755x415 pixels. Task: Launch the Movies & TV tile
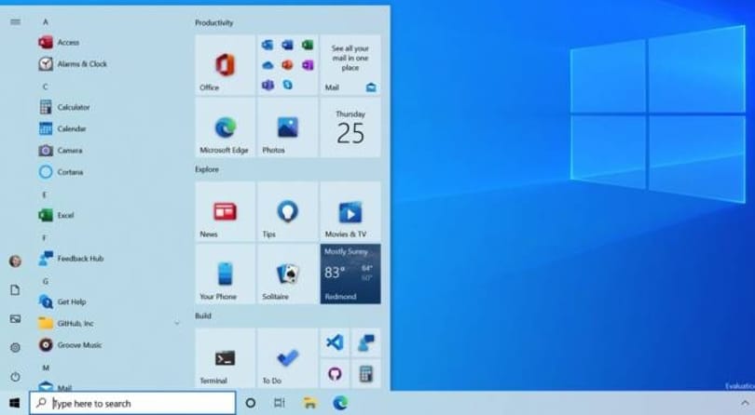[350, 211]
